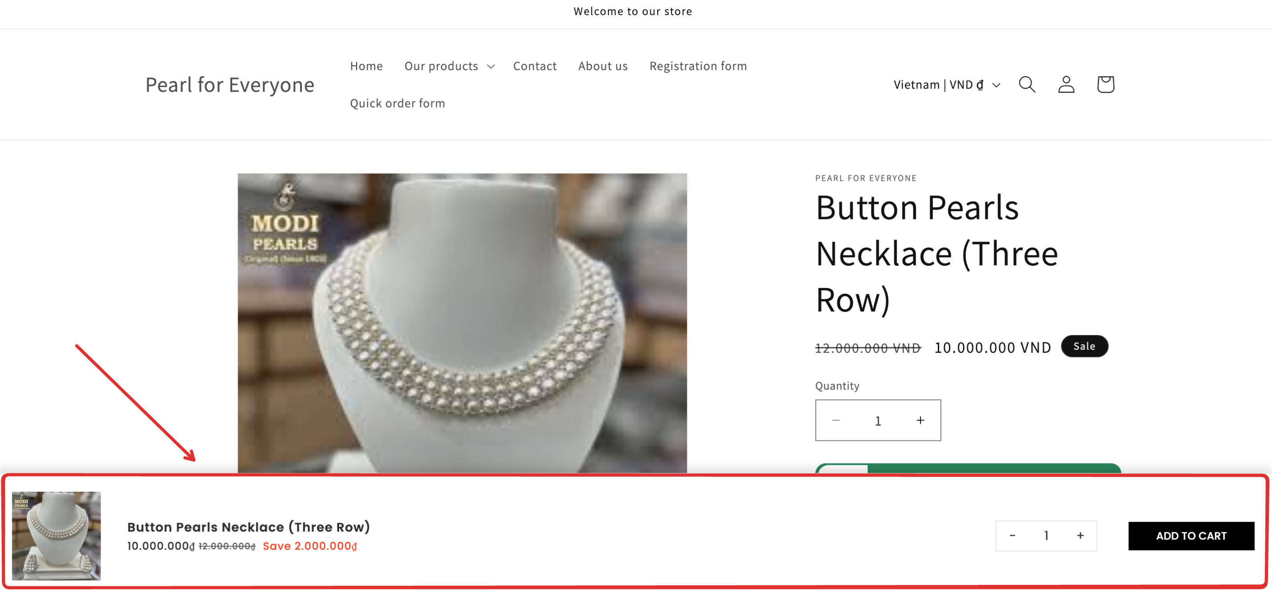
Task: Click the Pearl for Everyone store logo
Action: (x=230, y=85)
